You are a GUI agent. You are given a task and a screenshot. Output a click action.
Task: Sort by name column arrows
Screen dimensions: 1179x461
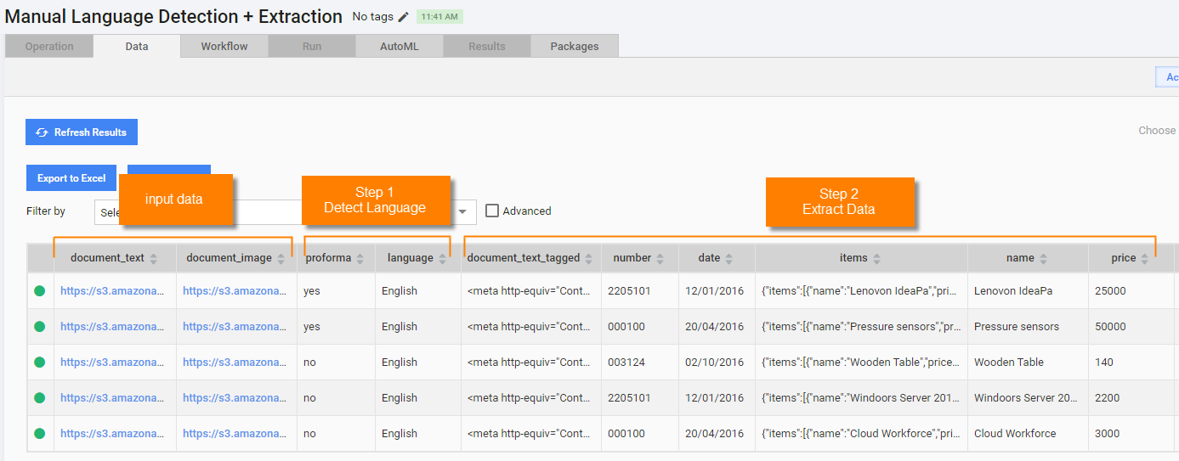pos(1043,258)
